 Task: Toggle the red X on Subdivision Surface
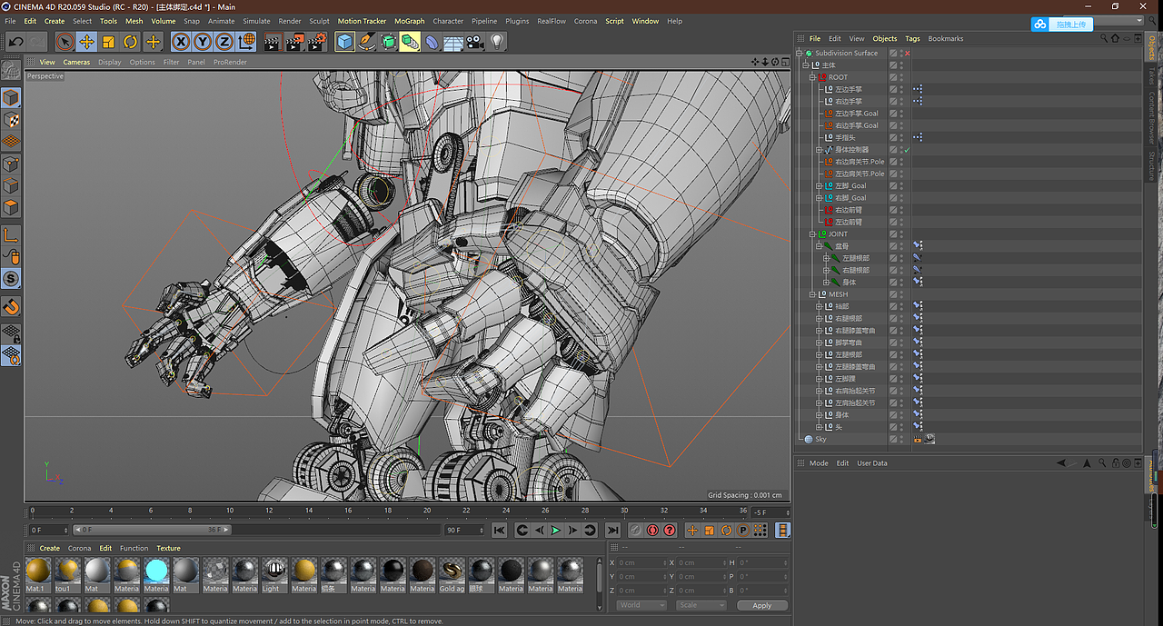click(907, 54)
